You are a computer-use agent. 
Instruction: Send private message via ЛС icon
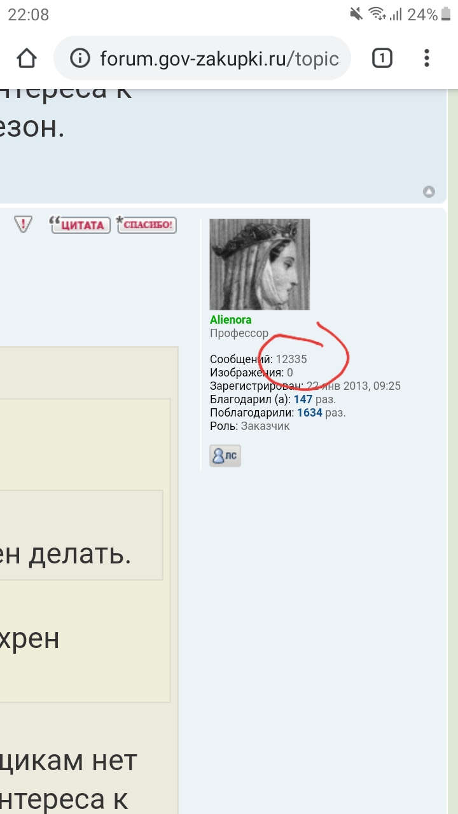[x=225, y=456]
